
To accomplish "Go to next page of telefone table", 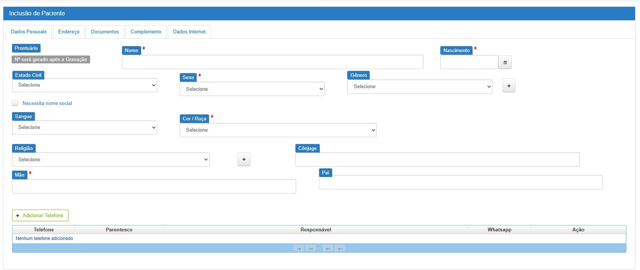I will pos(328,248).
